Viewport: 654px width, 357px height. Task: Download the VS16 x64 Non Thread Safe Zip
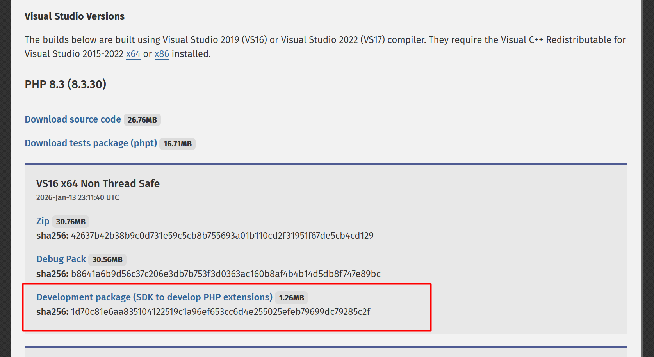[x=43, y=221]
